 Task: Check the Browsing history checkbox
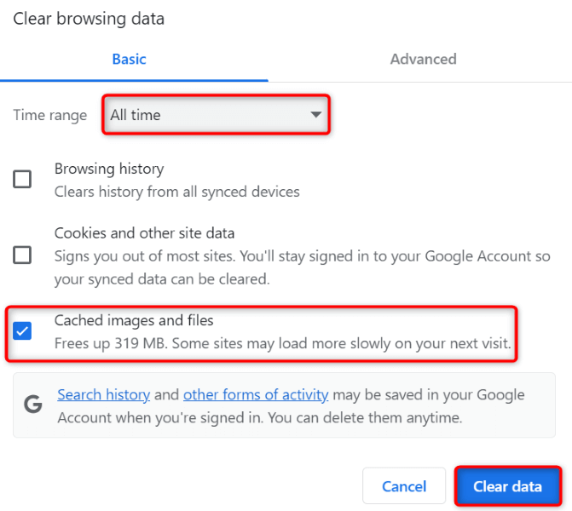[x=22, y=180]
